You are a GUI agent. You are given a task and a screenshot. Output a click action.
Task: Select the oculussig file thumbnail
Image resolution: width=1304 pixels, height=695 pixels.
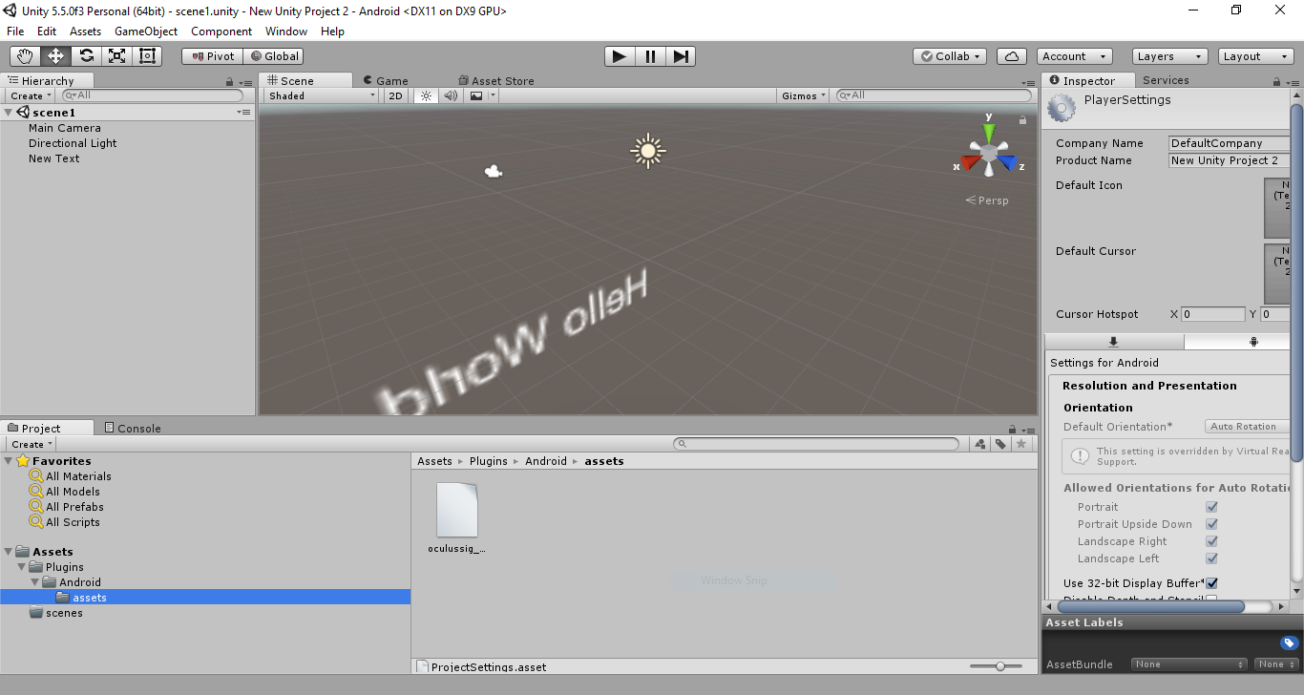456,510
